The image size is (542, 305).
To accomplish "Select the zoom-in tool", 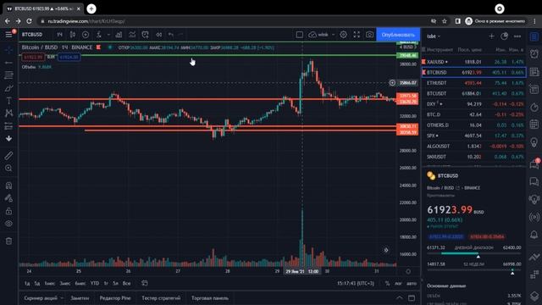I will [x=8, y=168].
